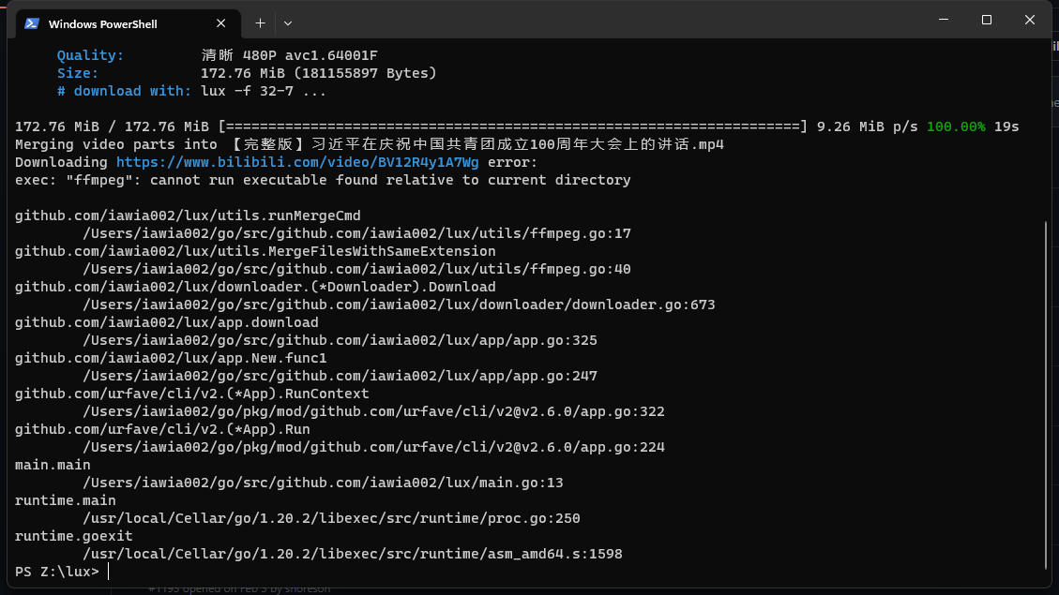The height and width of the screenshot is (595, 1059).
Task: Click the 'runtime.main' line
Action: tap(66, 500)
